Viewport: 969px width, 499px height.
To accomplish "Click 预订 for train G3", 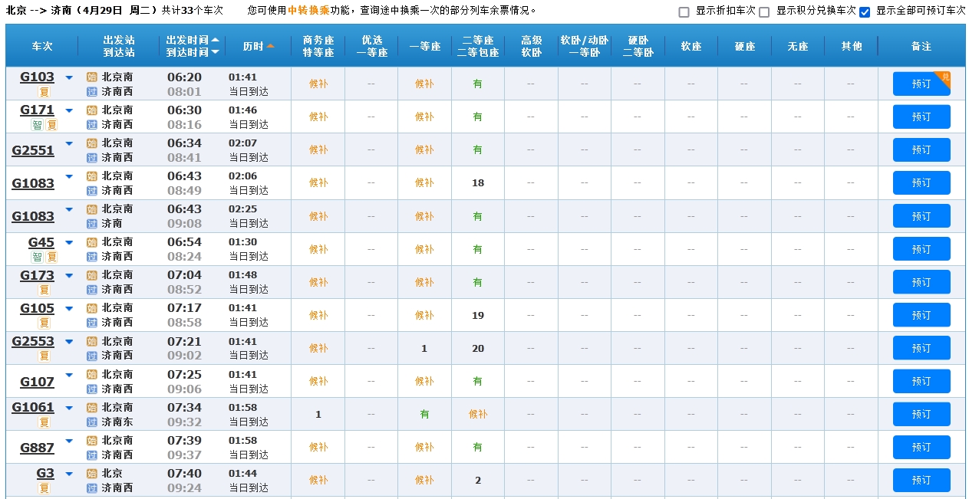I will tap(921, 480).
